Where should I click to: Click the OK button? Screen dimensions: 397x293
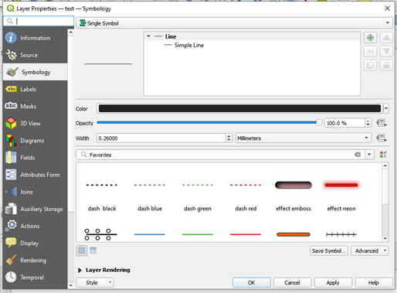pyautogui.click(x=252, y=283)
